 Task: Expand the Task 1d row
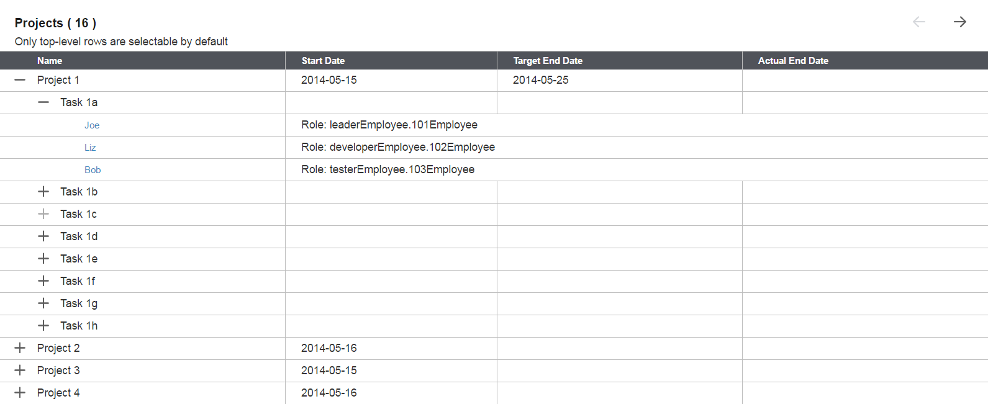click(x=43, y=236)
